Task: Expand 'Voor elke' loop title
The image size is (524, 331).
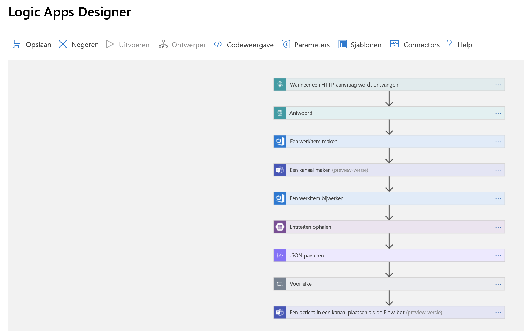Action: pyautogui.click(x=300, y=284)
